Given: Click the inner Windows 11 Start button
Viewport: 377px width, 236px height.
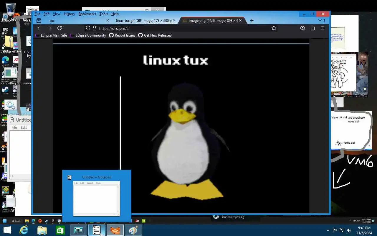Looking at the screenshot, I should [5, 221].
